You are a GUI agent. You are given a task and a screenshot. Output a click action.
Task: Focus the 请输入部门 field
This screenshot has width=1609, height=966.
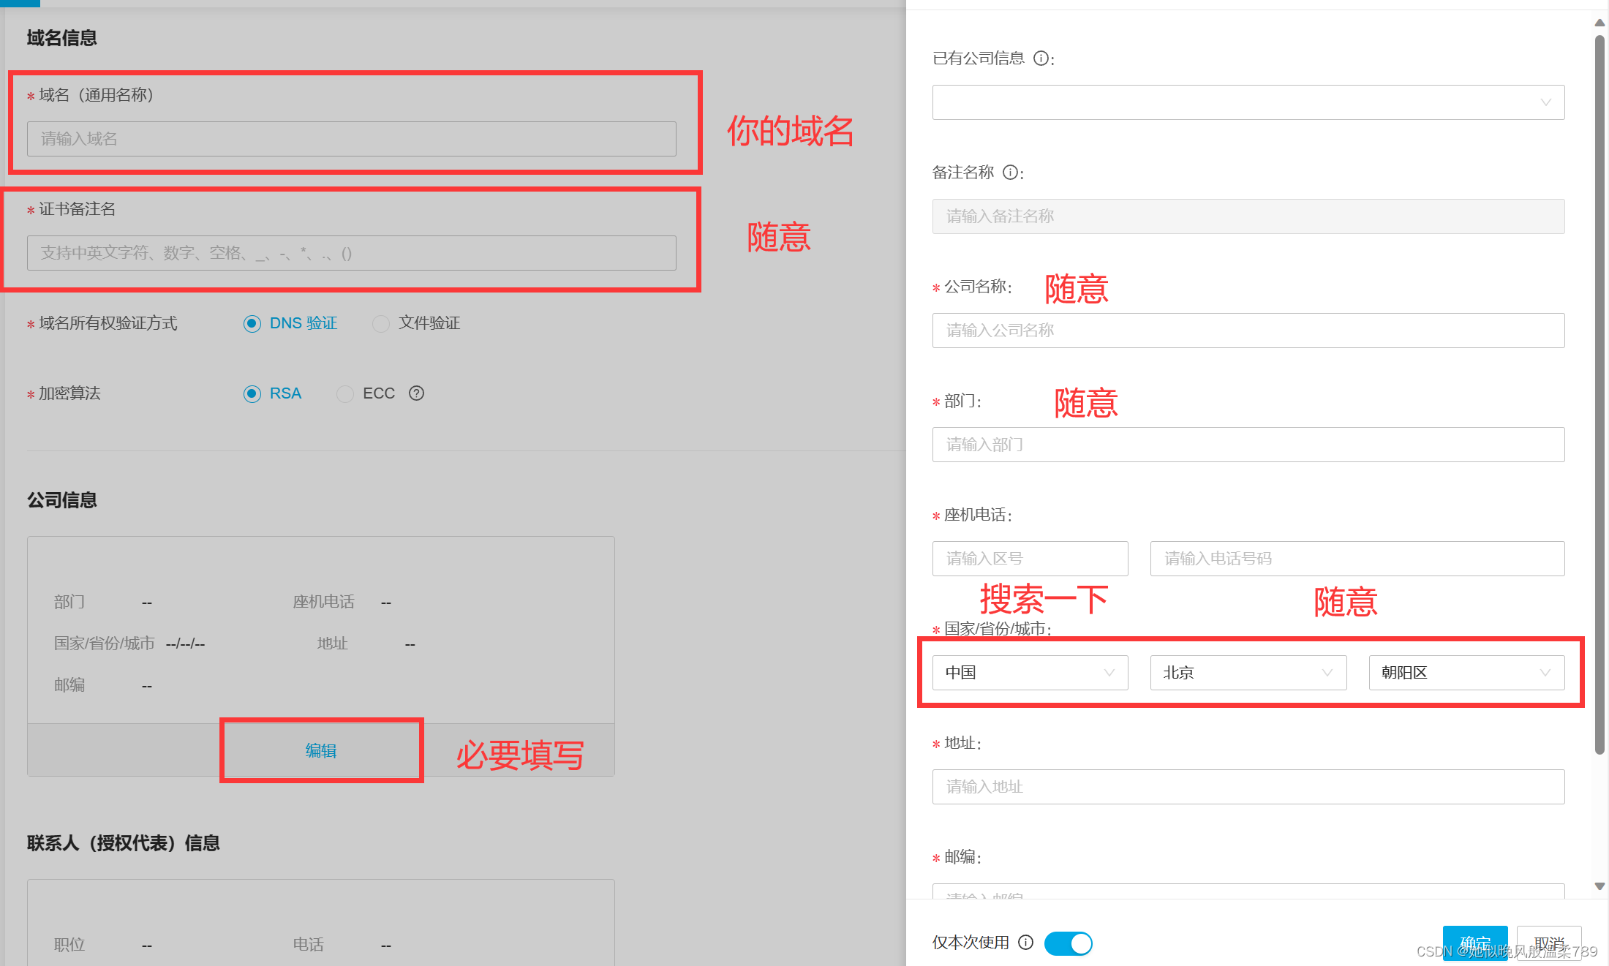pyautogui.click(x=1248, y=445)
